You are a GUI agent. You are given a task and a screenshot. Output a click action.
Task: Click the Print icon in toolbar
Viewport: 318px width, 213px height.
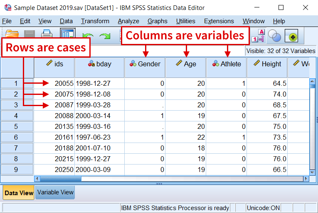pos(47,33)
